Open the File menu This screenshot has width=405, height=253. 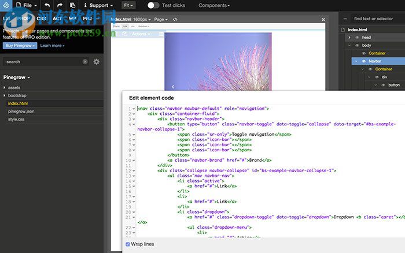27,5
